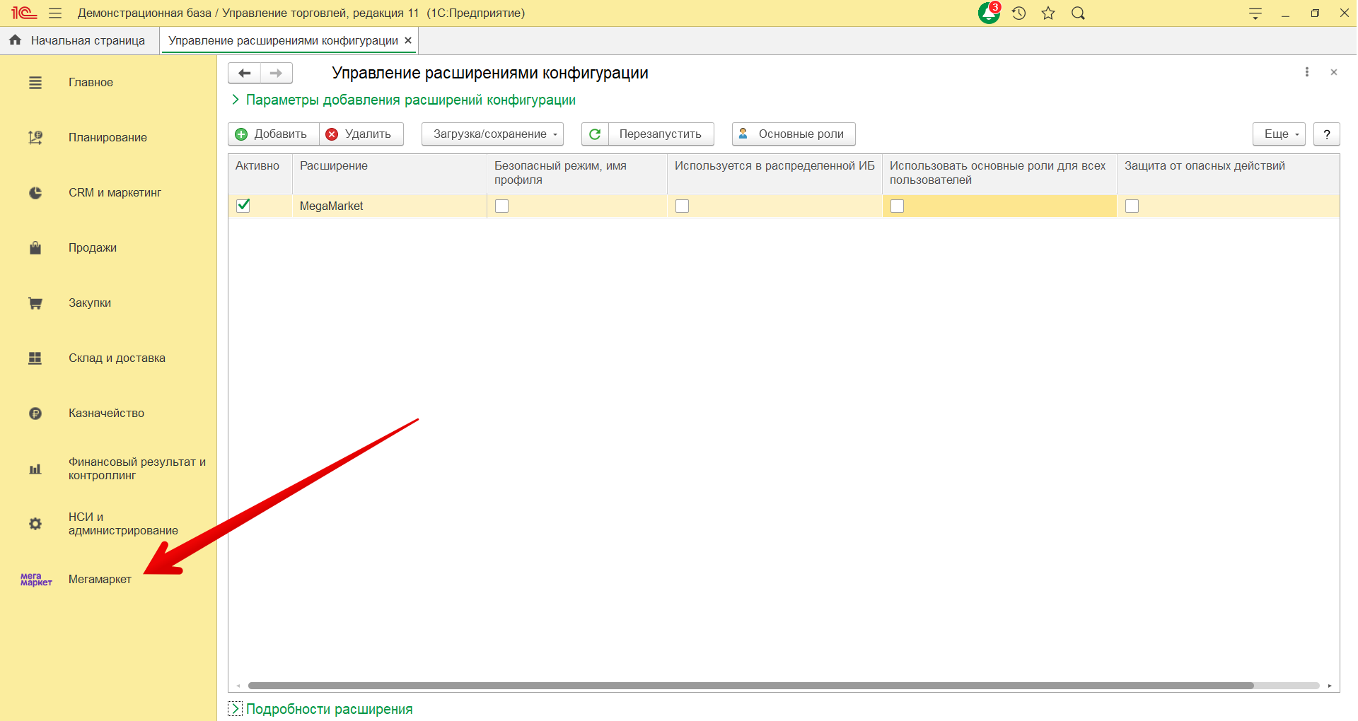Toggle Используется в распределенной ИБ checkbox

(x=683, y=206)
